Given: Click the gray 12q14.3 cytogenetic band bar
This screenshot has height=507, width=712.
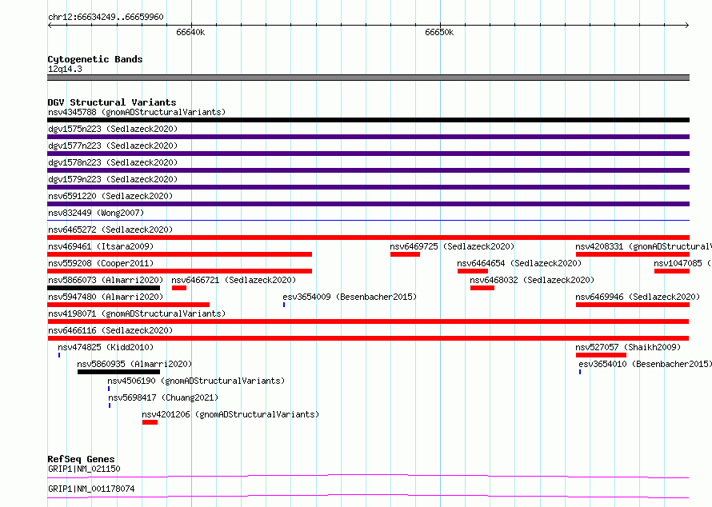Looking at the screenshot, I should pos(368,78).
